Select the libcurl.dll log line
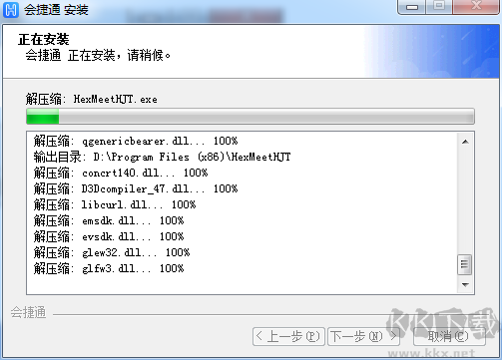The image size is (502, 360). [115, 204]
